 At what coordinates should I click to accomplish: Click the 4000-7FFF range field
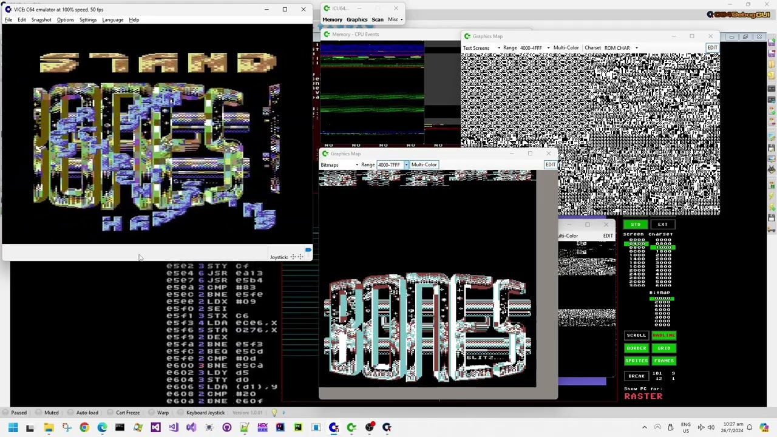click(389, 165)
